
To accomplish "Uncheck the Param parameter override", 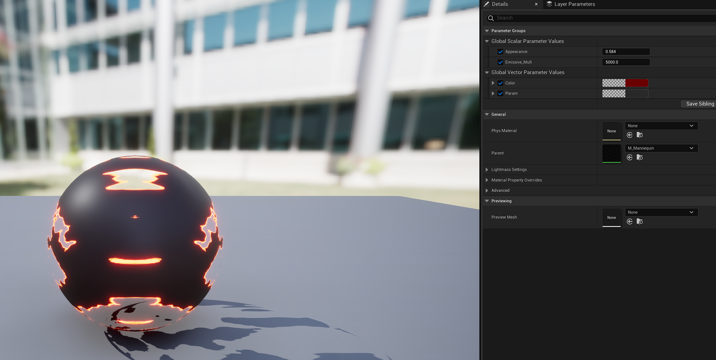I will pyautogui.click(x=500, y=93).
